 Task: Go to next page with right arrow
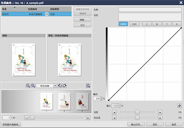tap(88, 118)
